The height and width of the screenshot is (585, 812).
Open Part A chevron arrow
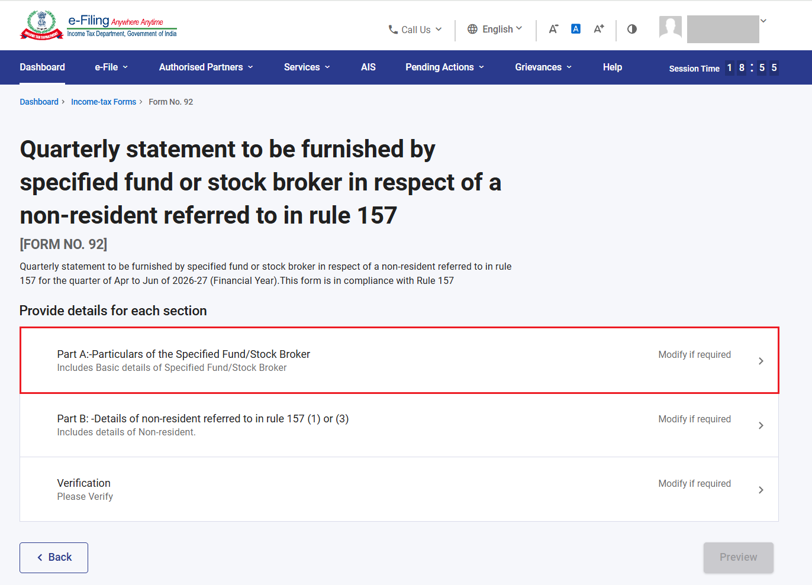(x=761, y=361)
